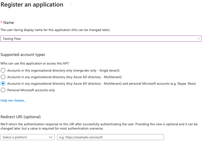Open the Select a platform dropdown
Screen dimensions: 224x156
tap(25, 137)
